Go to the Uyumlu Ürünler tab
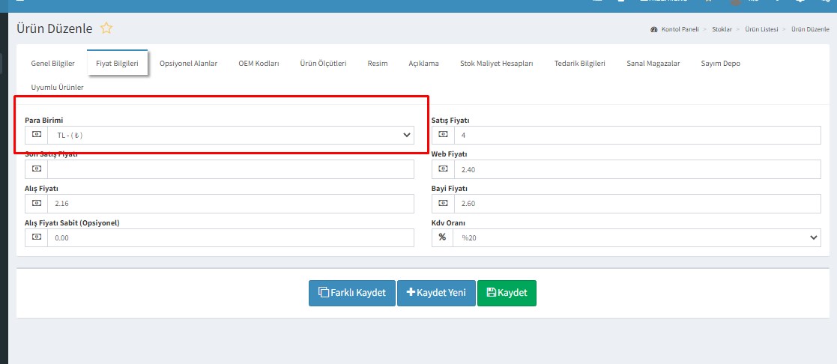This screenshot has width=837, height=364. point(57,88)
